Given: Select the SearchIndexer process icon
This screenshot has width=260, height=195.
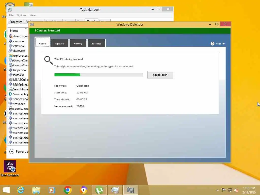Looking at the screenshot, I should (11, 89).
